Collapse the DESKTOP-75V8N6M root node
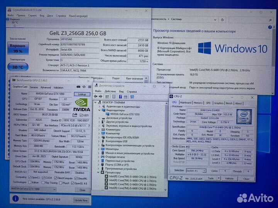Image resolution: width=278 pixels, height=208 pixels. (x=96, y=102)
